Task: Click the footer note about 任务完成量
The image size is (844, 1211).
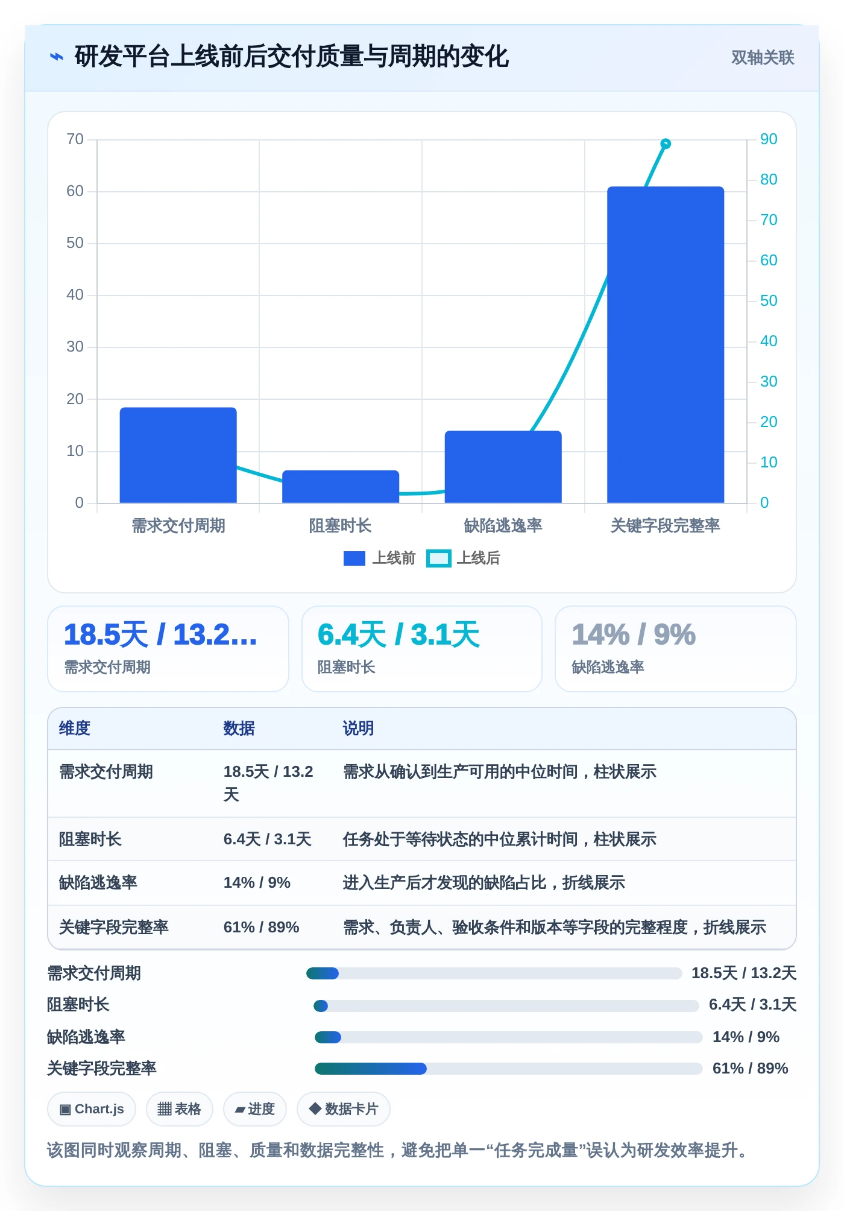Action: point(399,1151)
